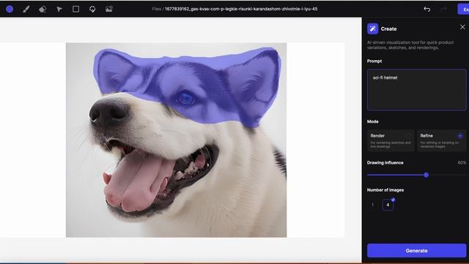Click the Generate button
Screen dimensions: 469x264
tap(416, 251)
